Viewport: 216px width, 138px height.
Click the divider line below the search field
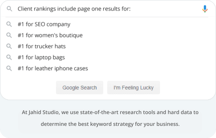[x=107, y=17]
